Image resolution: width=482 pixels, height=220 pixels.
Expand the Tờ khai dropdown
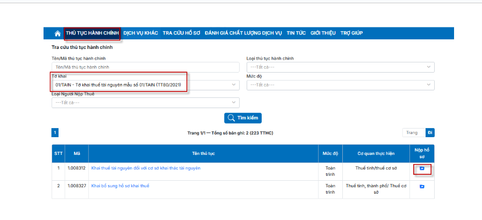click(145, 85)
